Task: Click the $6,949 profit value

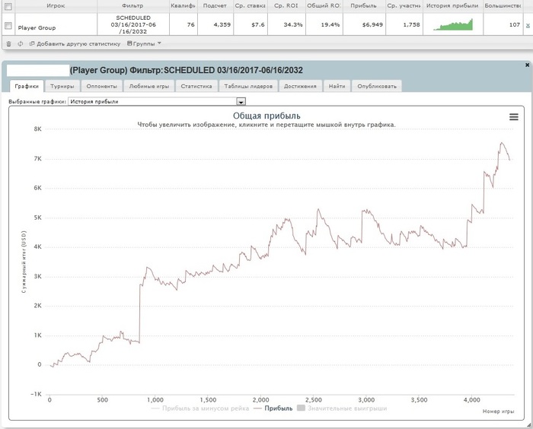Action: coord(372,25)
